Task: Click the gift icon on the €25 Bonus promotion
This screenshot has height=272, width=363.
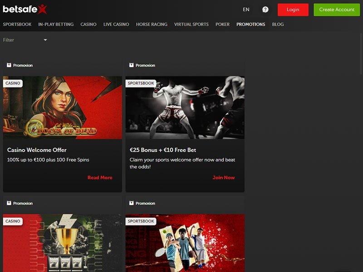Action: pos(132,65)
